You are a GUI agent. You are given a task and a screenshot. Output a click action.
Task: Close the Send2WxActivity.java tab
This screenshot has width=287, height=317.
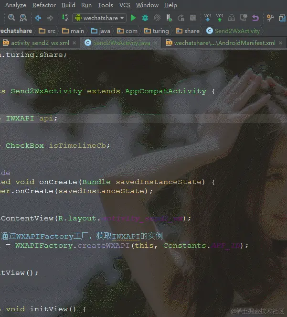click(x=155, y=43)
